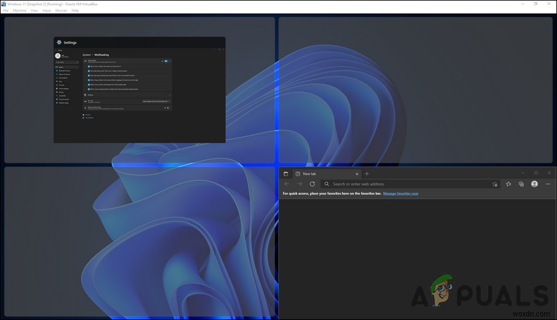Open the Machine menu in VirtualBox
Viewport: 557px width, 320px height.
coord(19,10)
